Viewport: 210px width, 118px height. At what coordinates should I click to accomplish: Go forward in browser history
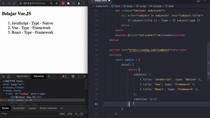click(9, 3)
